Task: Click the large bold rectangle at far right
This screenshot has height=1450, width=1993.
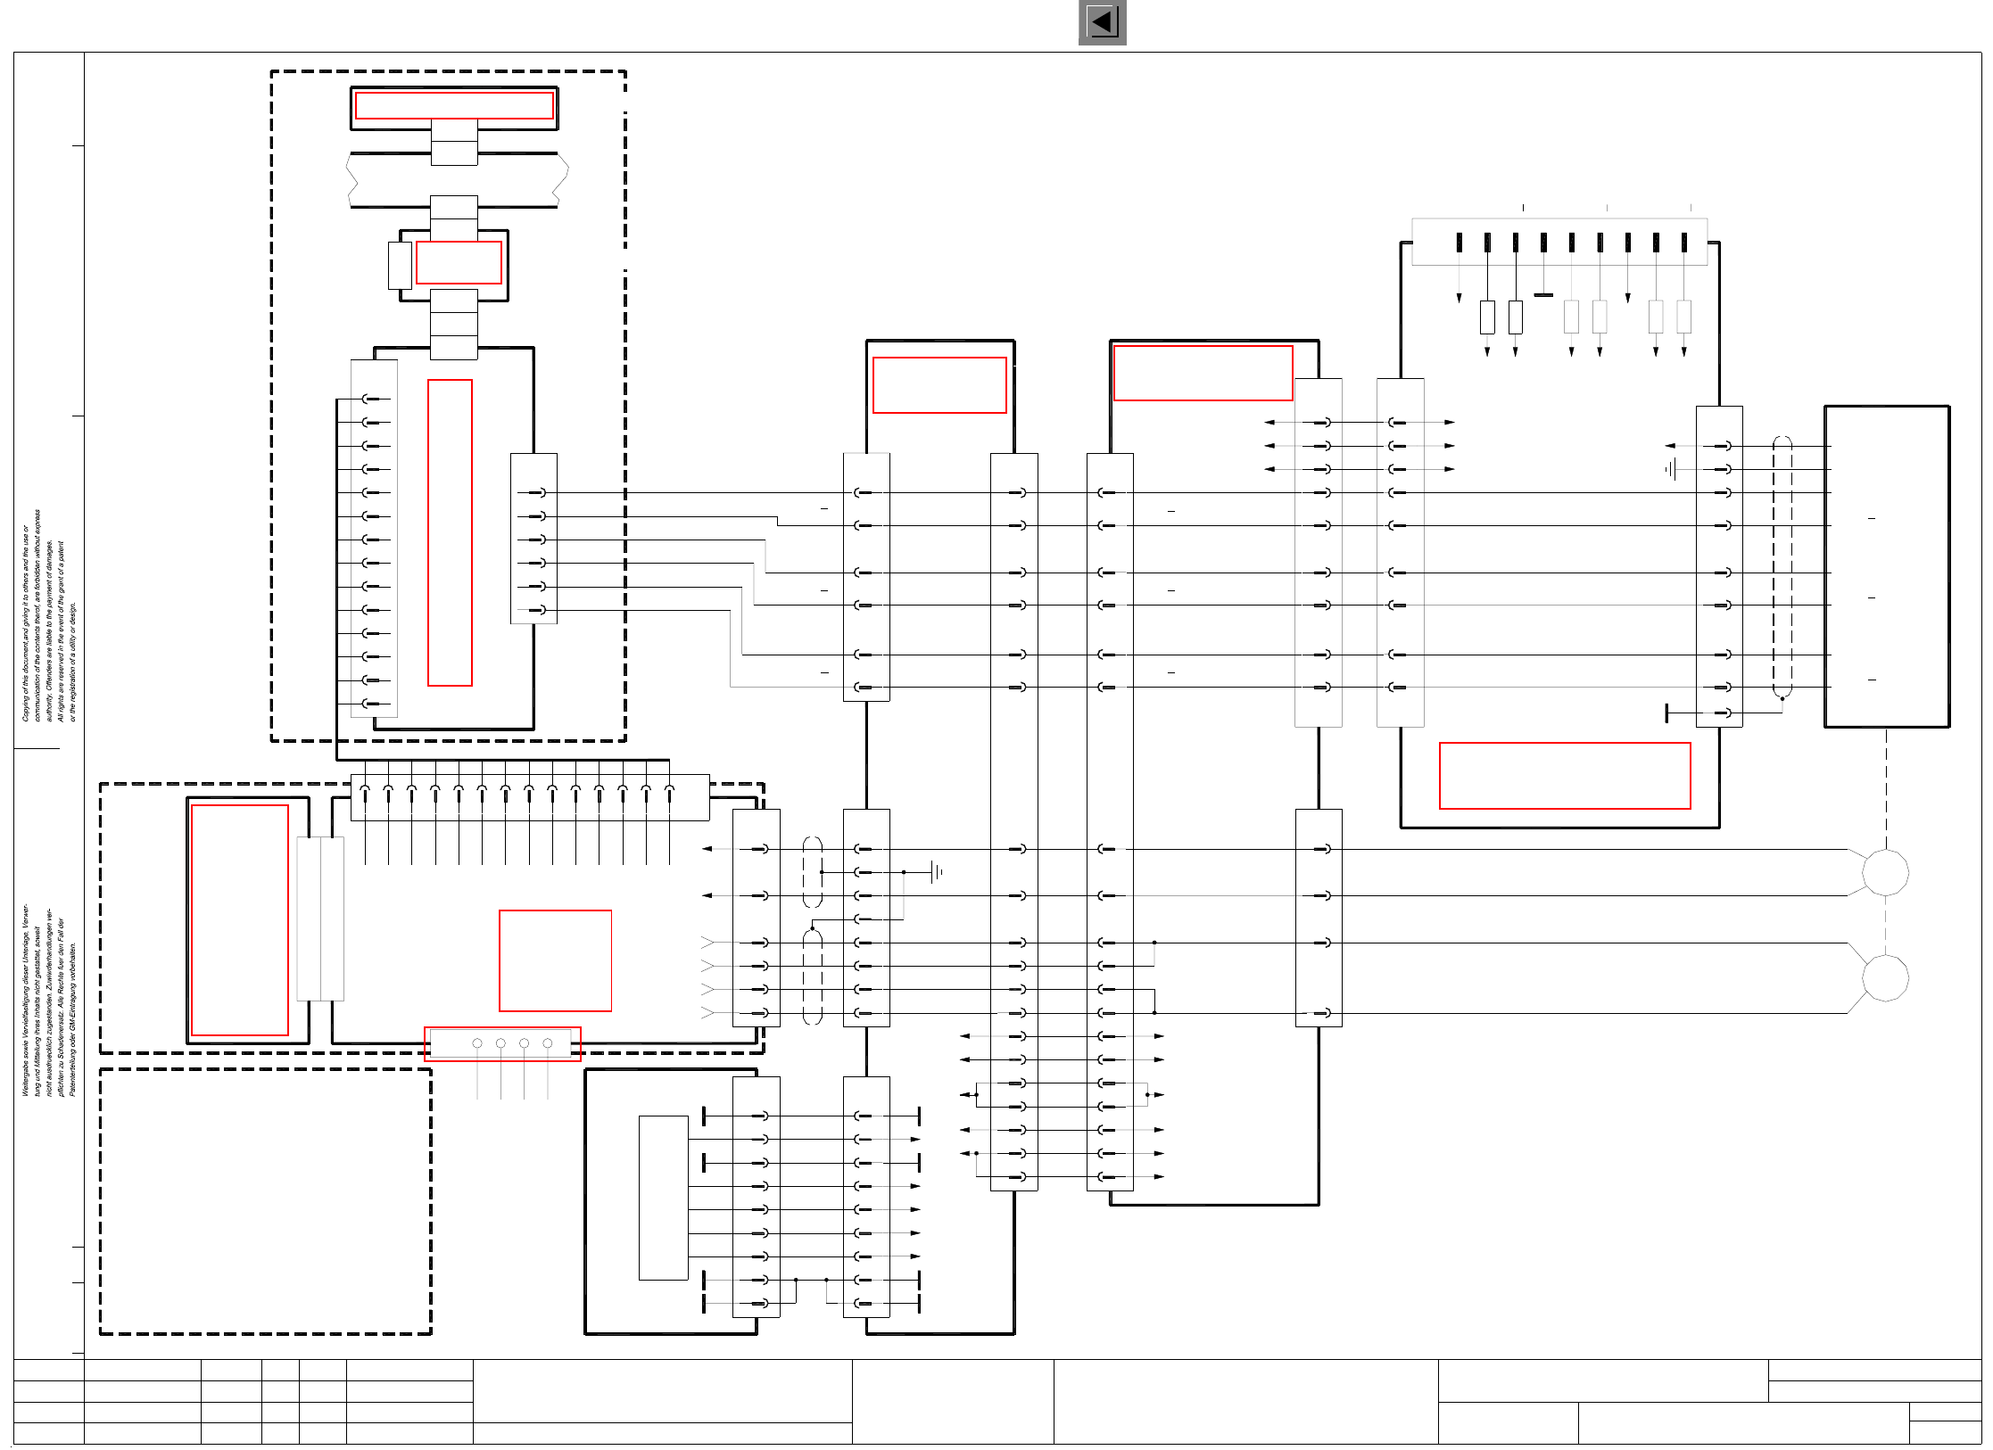Action: [x=1886, y=566]
